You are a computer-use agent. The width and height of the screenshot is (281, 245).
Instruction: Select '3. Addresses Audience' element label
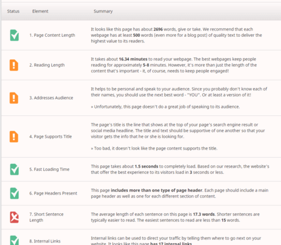[x=51, y=98]
